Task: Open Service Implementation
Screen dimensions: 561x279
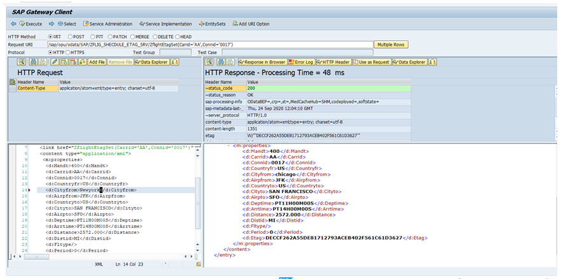Action: tap(165, 24)
